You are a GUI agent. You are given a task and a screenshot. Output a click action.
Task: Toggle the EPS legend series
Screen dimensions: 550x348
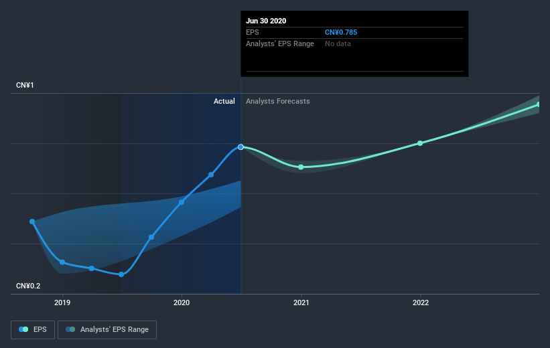(33, 330)
